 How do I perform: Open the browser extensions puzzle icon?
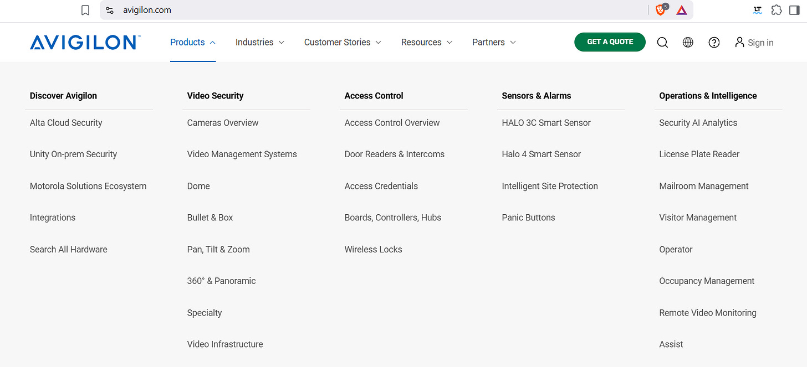777,10
